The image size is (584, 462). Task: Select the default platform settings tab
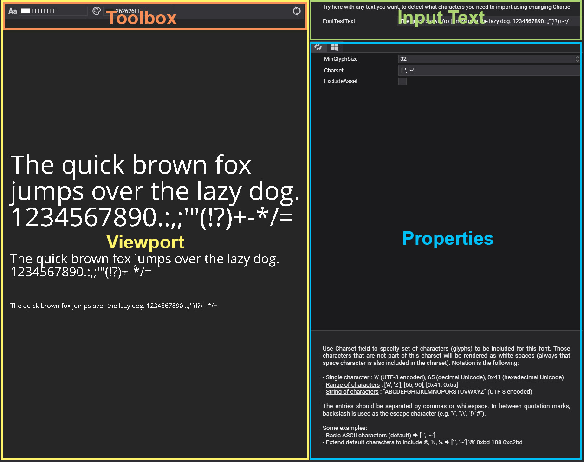pos(318,47)
